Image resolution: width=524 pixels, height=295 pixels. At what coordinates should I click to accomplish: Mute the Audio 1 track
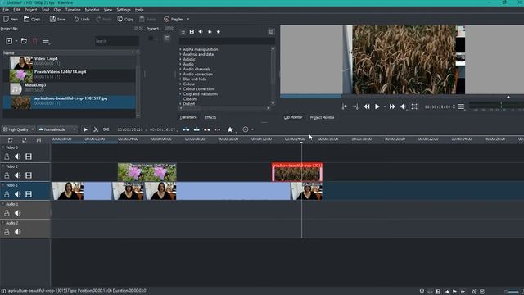coord(18,213)
